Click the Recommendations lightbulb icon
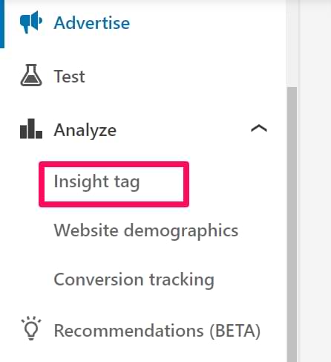The image size is (331, 362). click(x=31, y=329)
